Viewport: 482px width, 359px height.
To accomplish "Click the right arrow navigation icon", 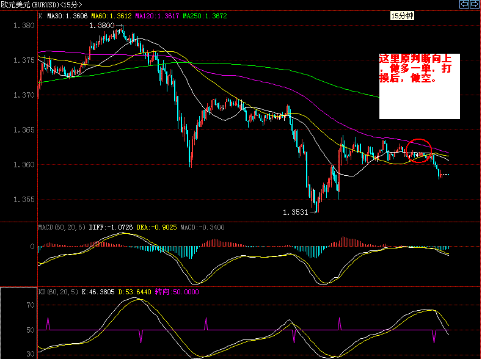I will [474, 4].
